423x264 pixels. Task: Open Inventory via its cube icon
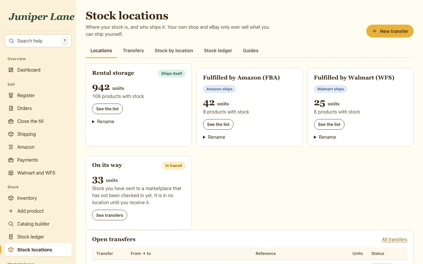pyautogui.click(x=11, y=198)
